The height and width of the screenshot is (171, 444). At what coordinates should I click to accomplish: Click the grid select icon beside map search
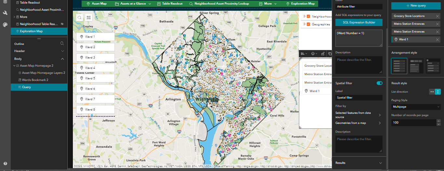click(x=88, y=18)
